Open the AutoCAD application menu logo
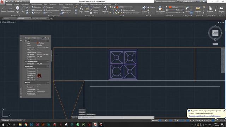Viewport: 226px width, 127px height. [2, 2]
